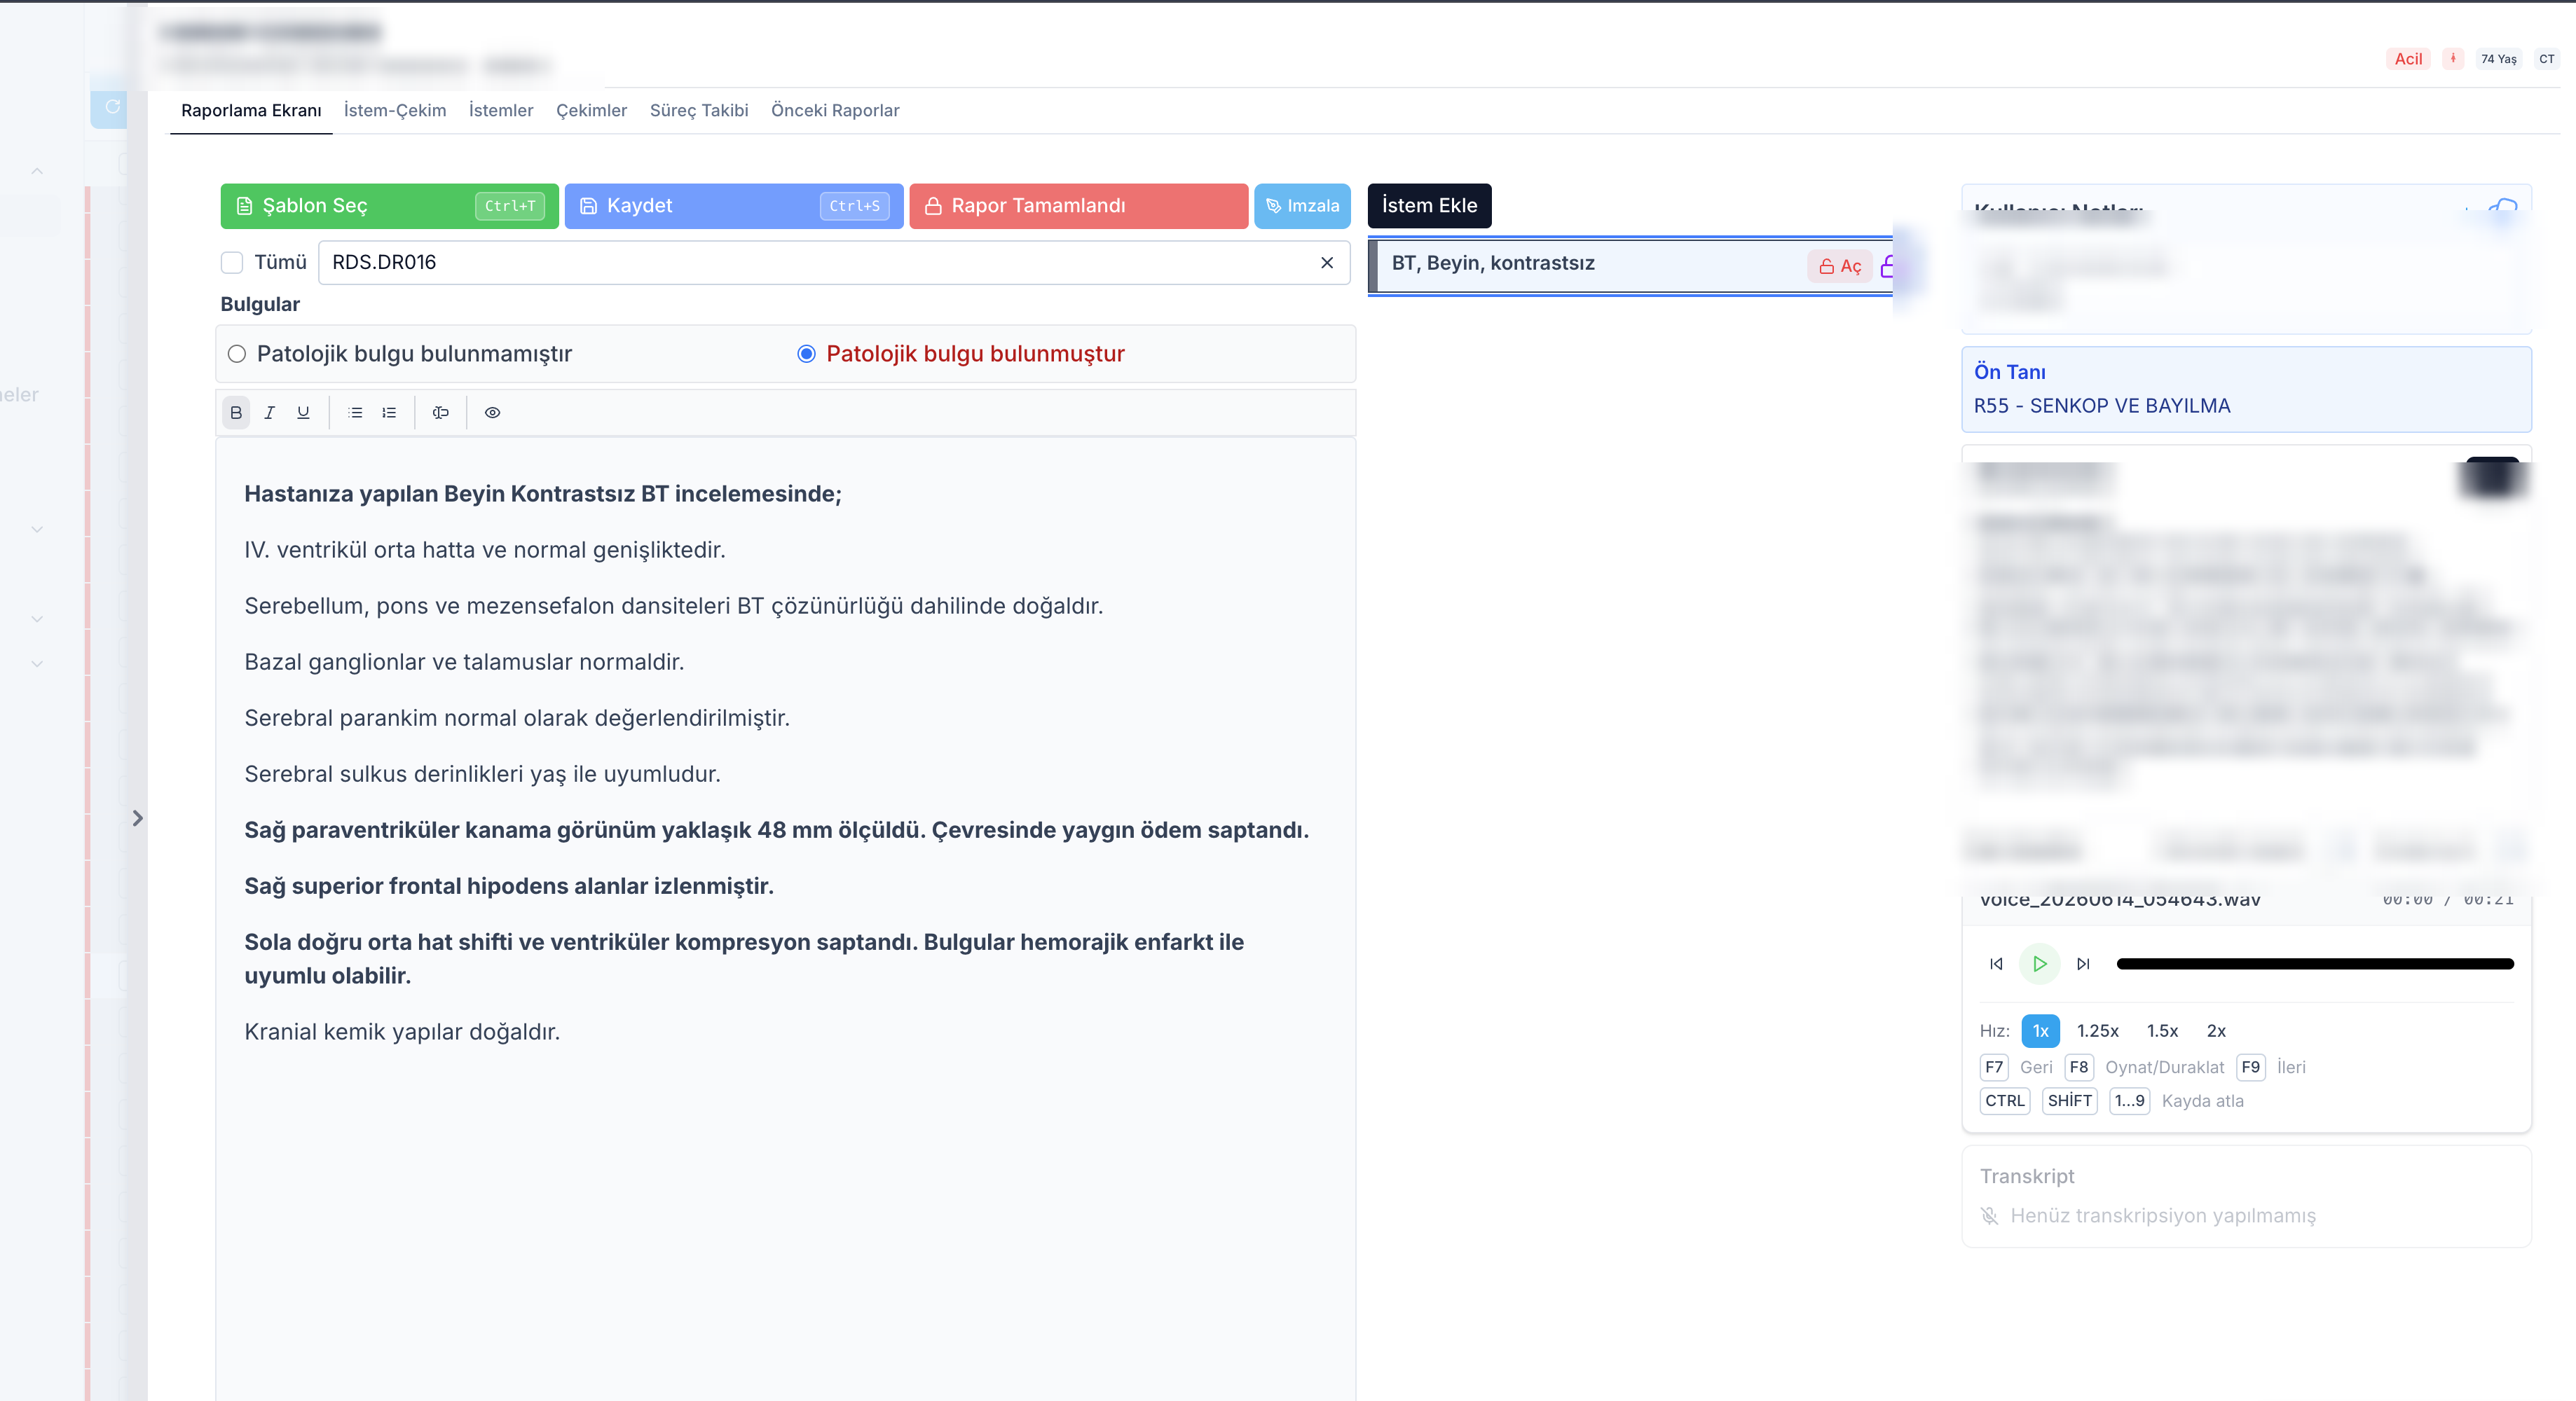Check the Tümü checkbox
2576x1401 pixels.
[232, 263]
